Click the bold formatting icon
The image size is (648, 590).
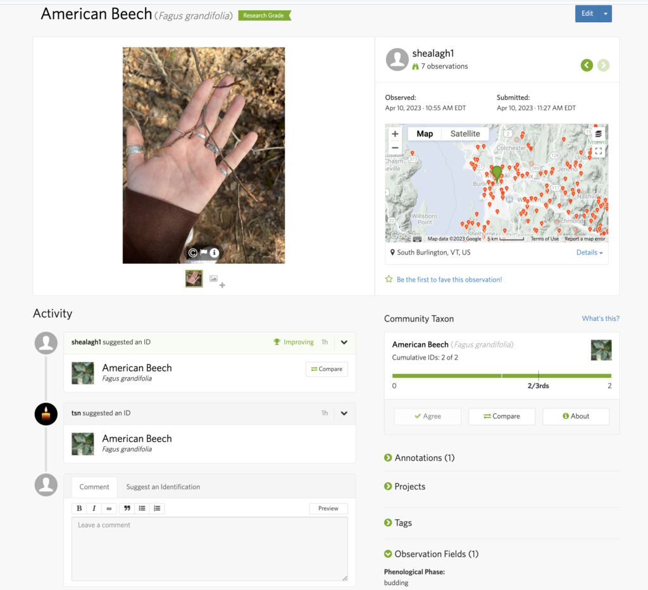point(79,508)
